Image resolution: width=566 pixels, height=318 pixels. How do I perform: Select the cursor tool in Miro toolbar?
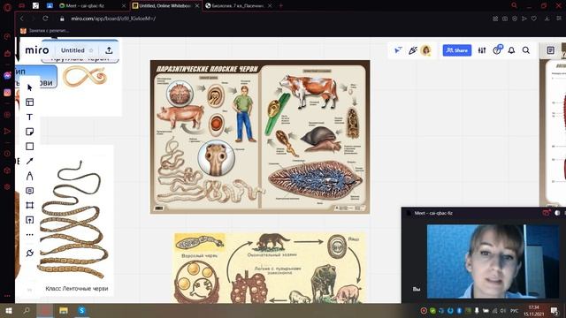[29, 87]
